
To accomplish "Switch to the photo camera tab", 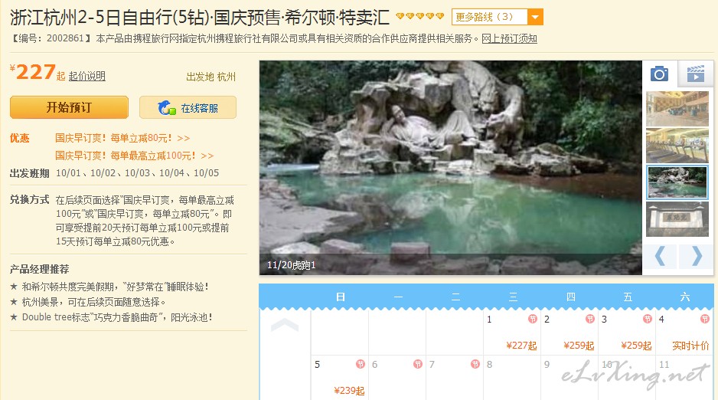I will (659, 74).
